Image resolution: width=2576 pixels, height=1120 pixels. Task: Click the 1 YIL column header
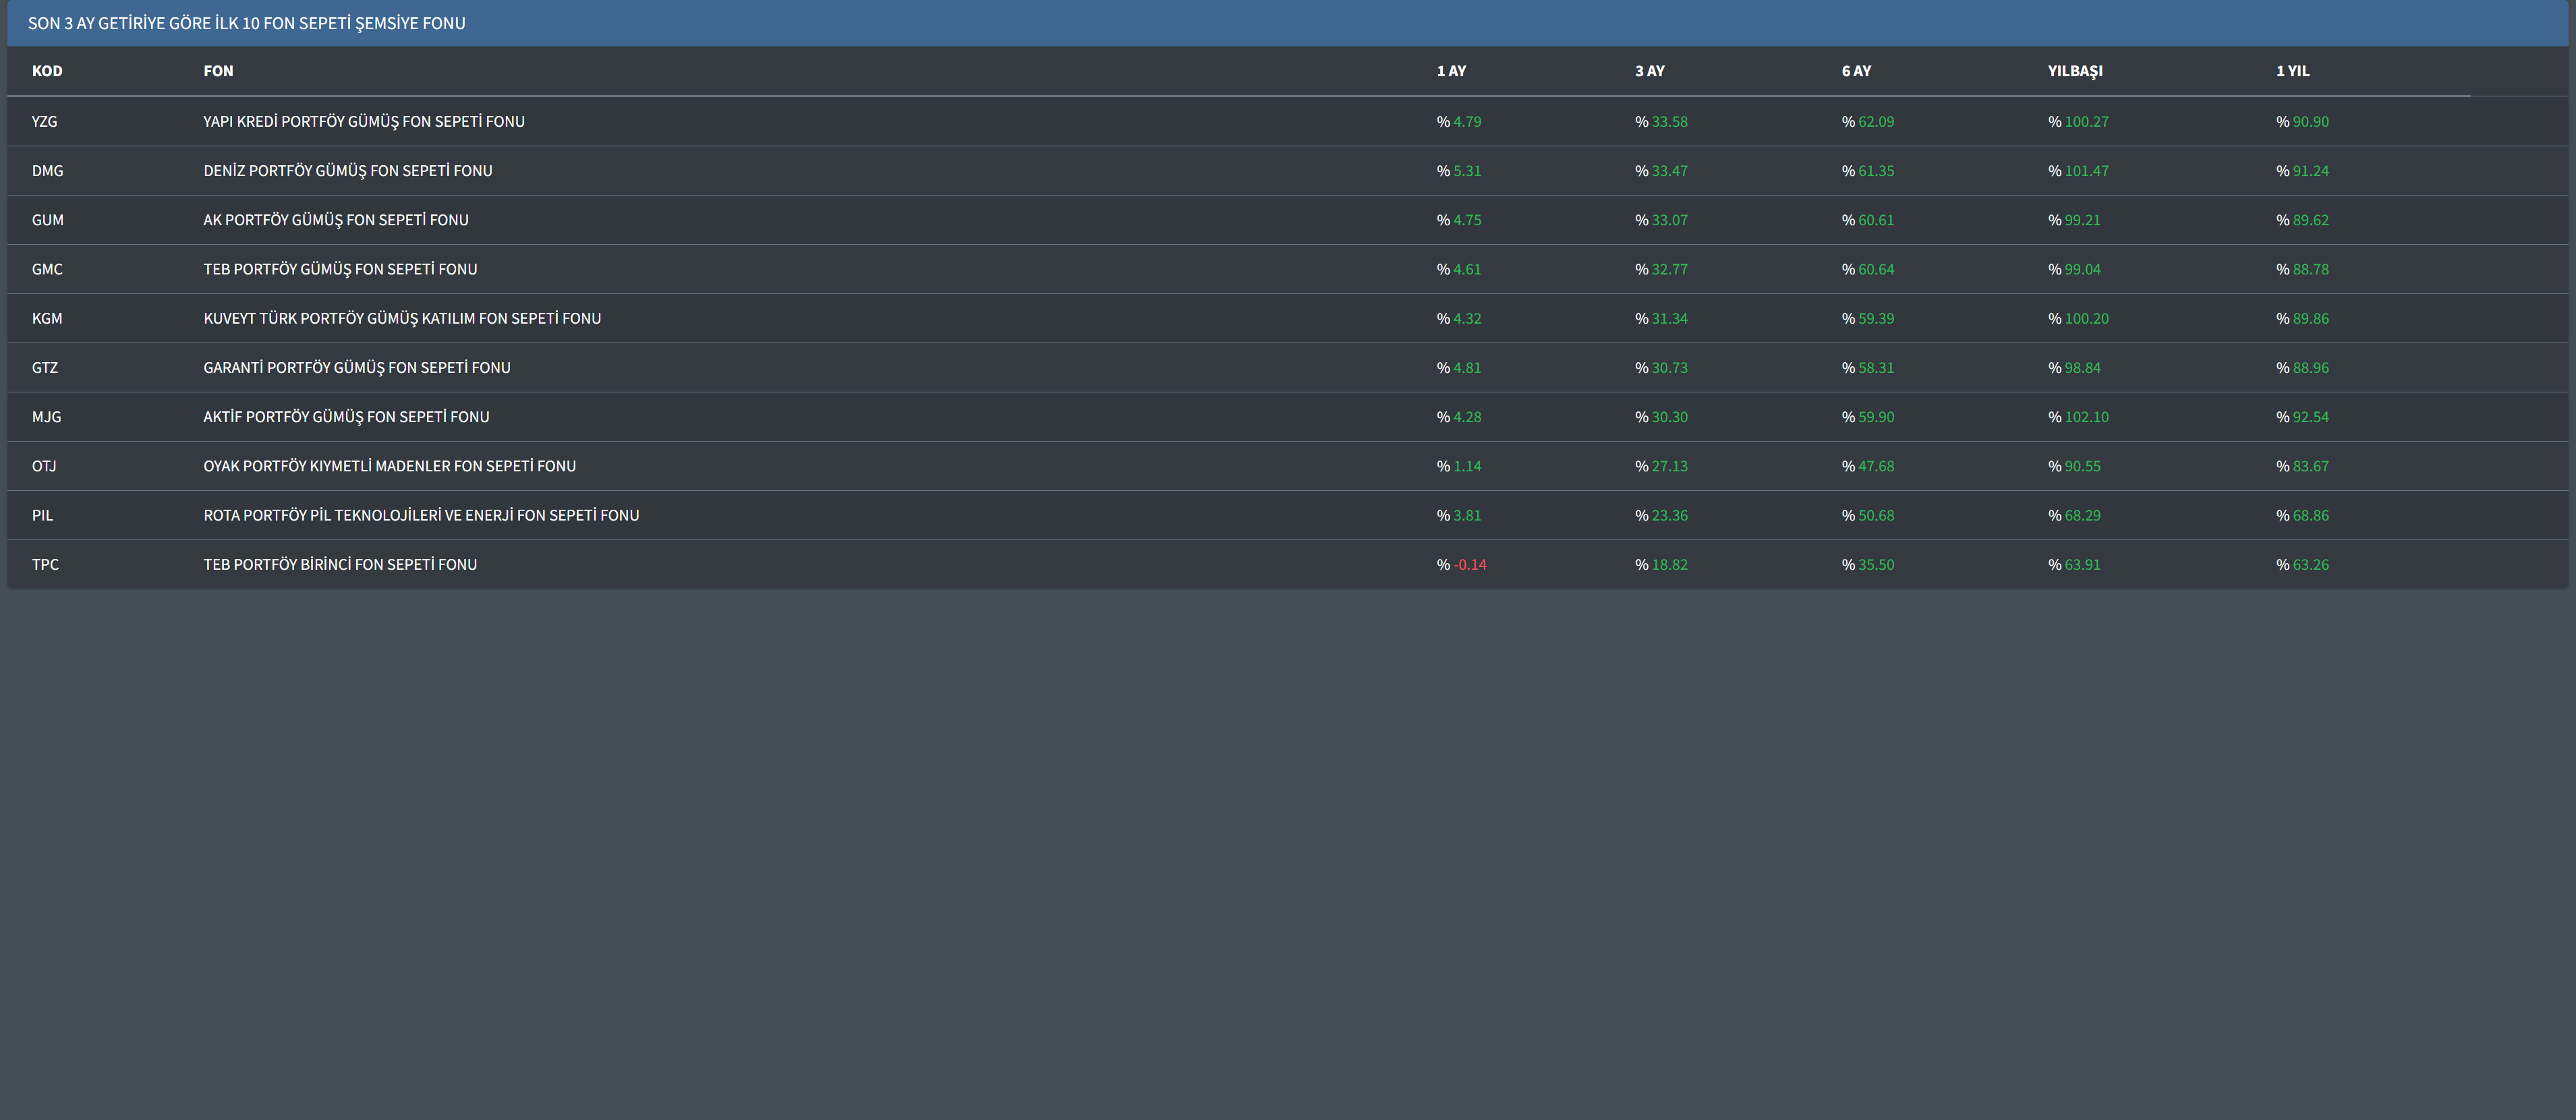tap(2292, 71)
